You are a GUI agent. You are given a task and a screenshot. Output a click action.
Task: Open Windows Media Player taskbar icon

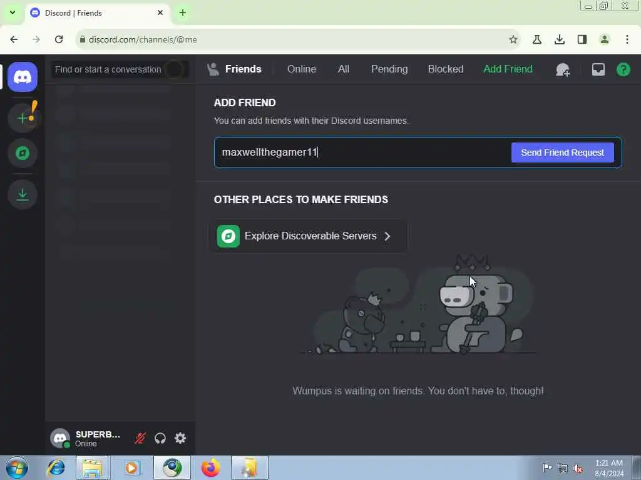click(x=131, y=467)
